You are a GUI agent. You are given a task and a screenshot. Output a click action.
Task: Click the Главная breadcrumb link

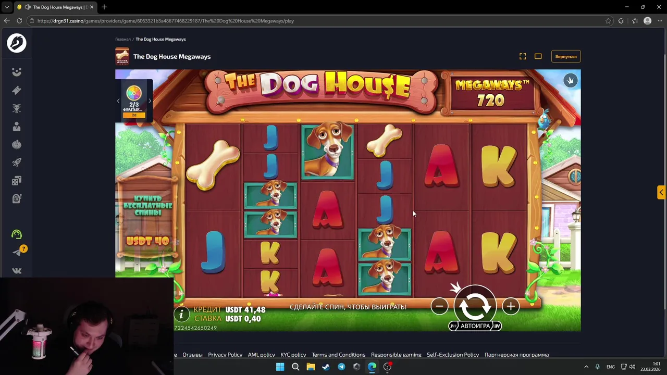(123, 39)
